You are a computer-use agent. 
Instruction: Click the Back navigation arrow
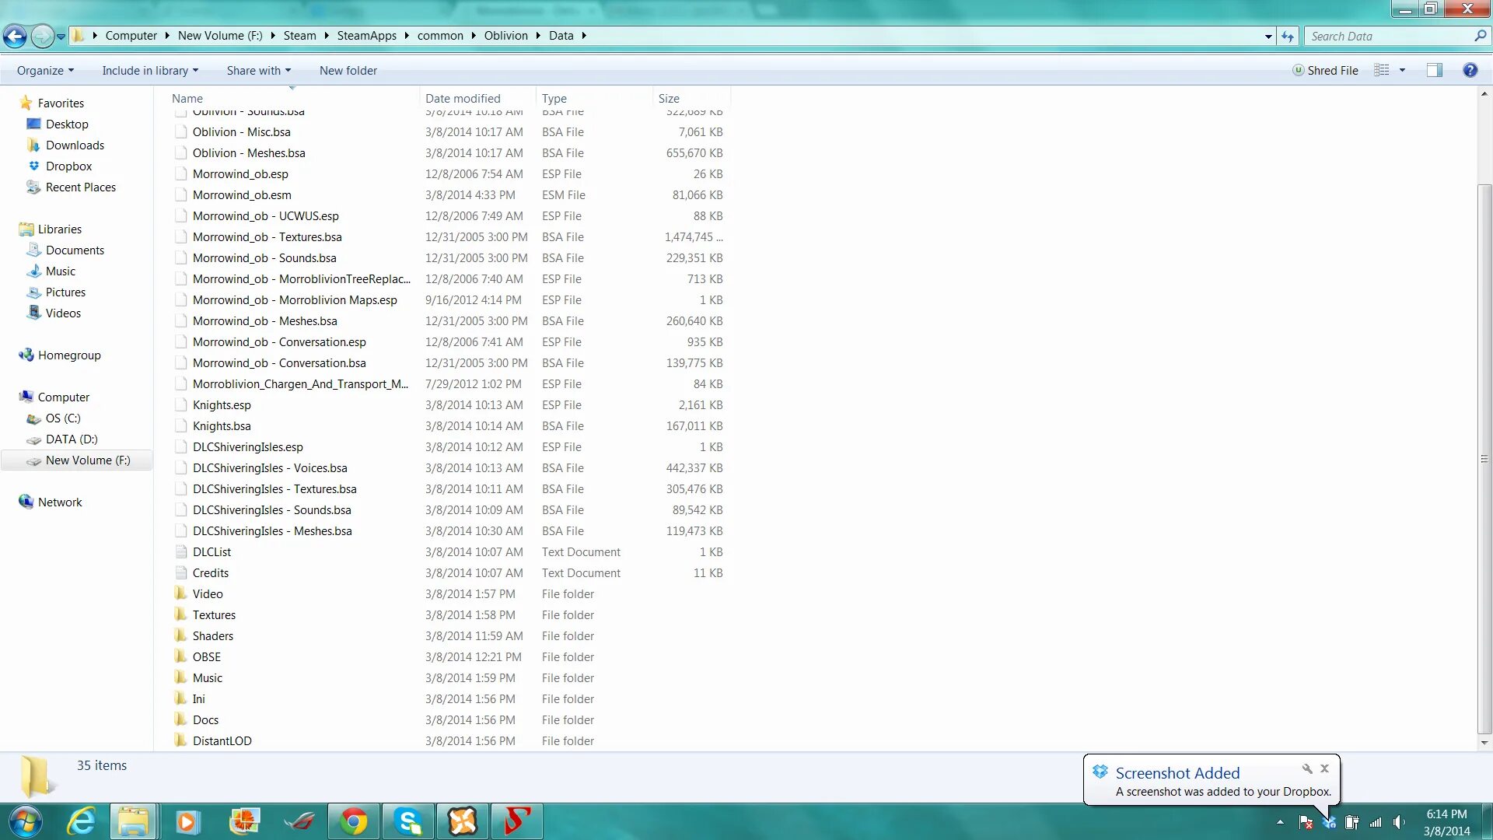(15, 36)
